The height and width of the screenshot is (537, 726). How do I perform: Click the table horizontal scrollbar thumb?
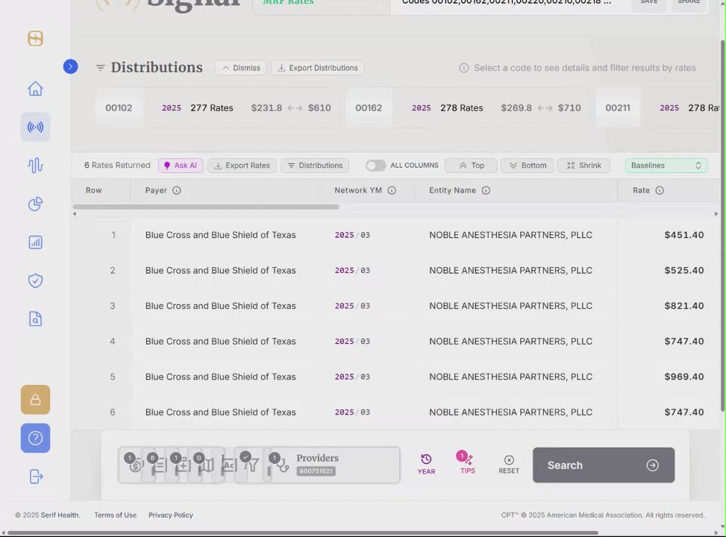(206, 207)
